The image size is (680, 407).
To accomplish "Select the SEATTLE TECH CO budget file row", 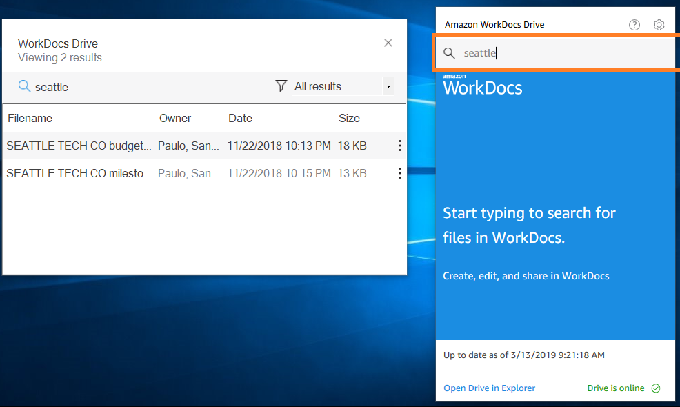I will click(204, 146).
